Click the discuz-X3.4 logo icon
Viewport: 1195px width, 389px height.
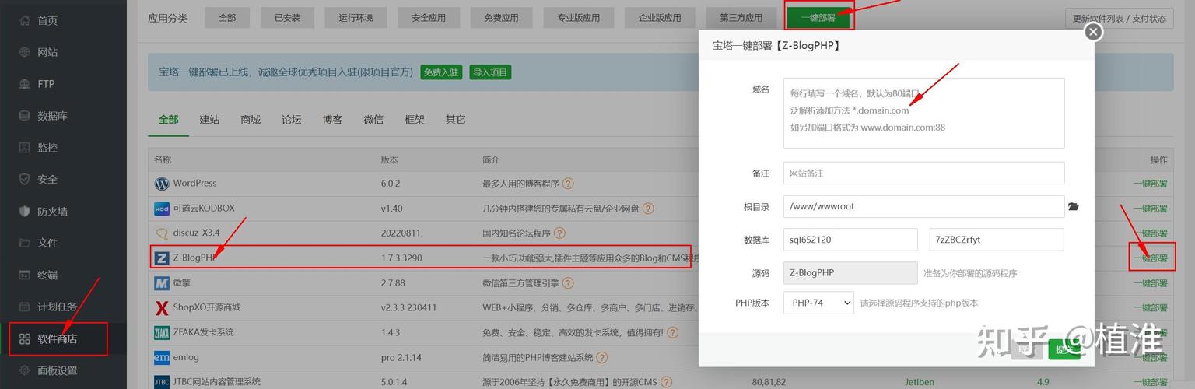[x=162, y=233]
